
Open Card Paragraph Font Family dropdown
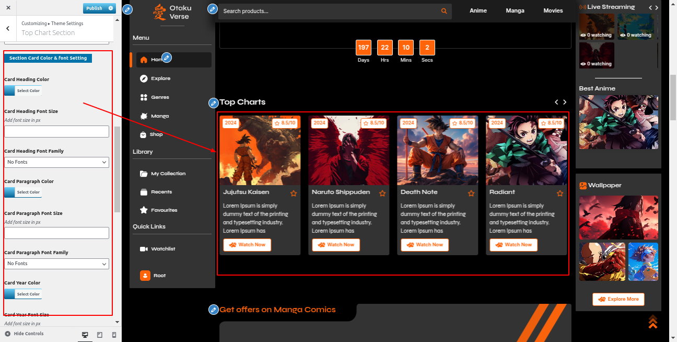pos(56,264)
